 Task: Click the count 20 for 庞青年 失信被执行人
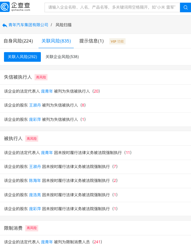[x=96, y=91]
